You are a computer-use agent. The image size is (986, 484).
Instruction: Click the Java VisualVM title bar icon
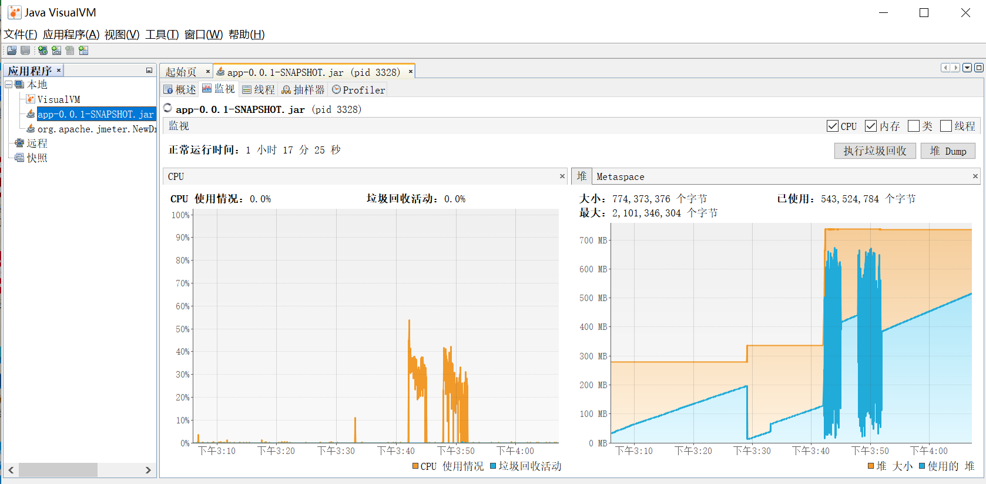14,12
